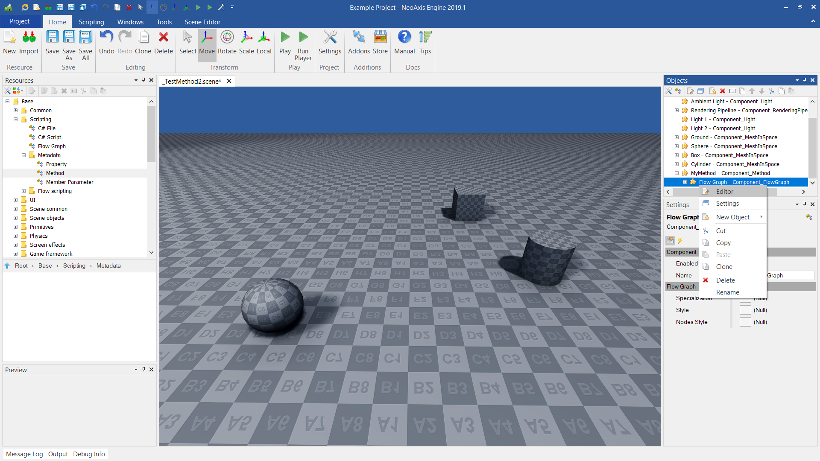Viewport: 820px width, 461px height.
Task: Expand the Physics folder in Resources
Action: 16,236
